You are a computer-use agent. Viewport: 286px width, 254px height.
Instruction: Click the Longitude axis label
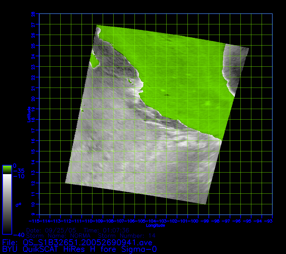(155, 225)
